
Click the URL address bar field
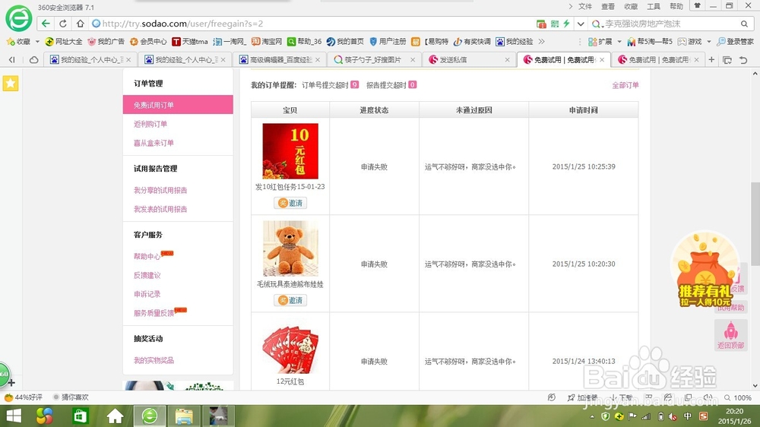pyautogui.click(x=312, y=24)
